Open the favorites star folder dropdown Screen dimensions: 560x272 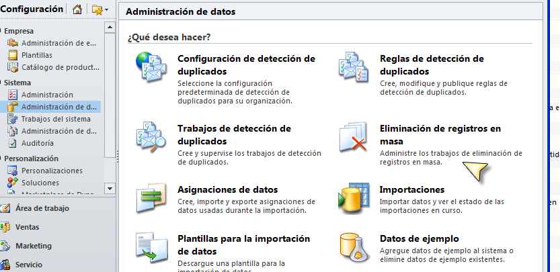coord(100,10)
